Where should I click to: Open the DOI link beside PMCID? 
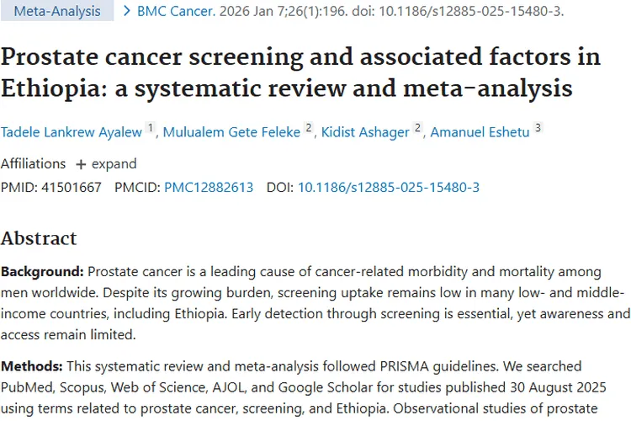(x=389, y=187)
